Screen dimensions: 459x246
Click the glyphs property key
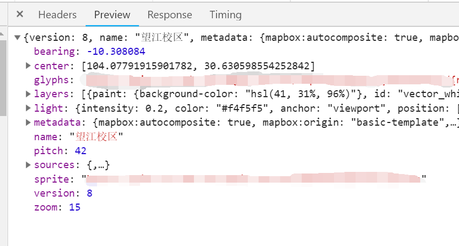[x=52, y=80]
